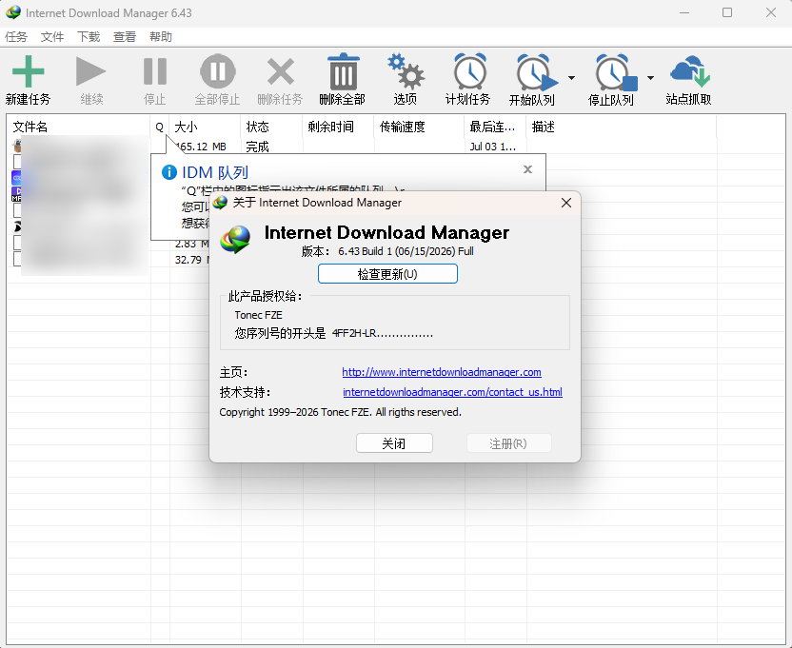Sort by the 状态 column header
The image size is (792, 648).
pyautogui.click(x=271, y=127)
